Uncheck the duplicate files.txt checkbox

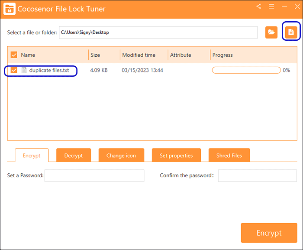tap(14, 70)
